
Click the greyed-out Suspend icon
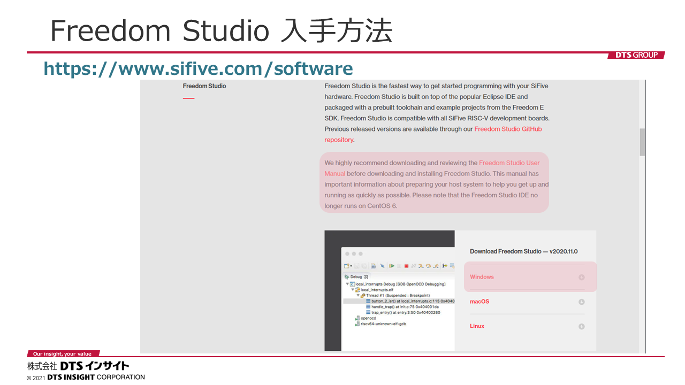click(399, 266)
